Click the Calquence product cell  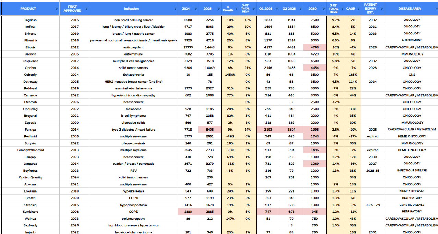click(x=30, y=61)
